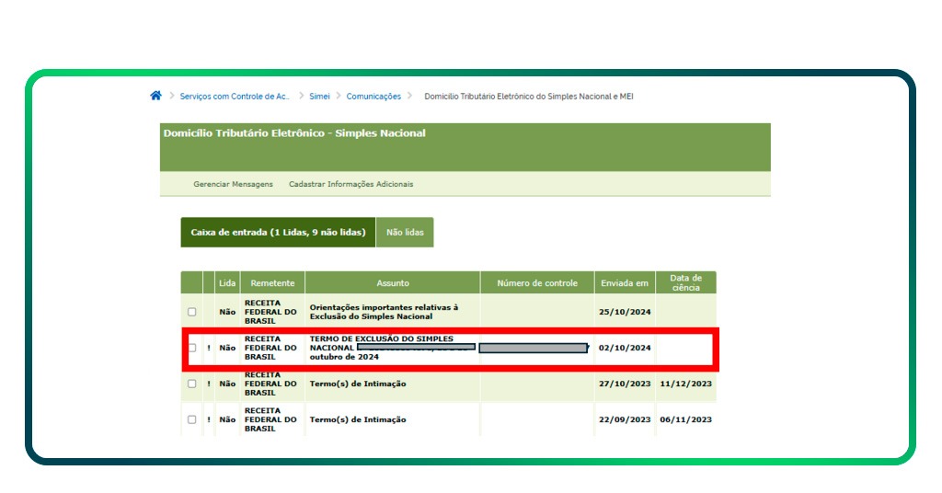
Task: Click the Comunicações breadcrumb link
Action: [373, 97]
